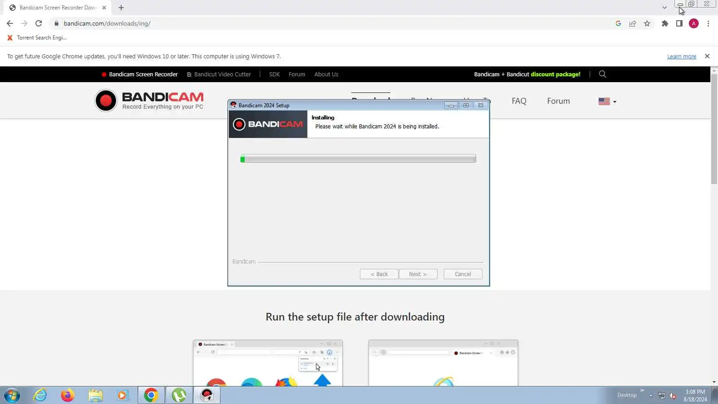Click 'Run the setup file after downloading' heading

pyautogui.click(x=355, y=317)
